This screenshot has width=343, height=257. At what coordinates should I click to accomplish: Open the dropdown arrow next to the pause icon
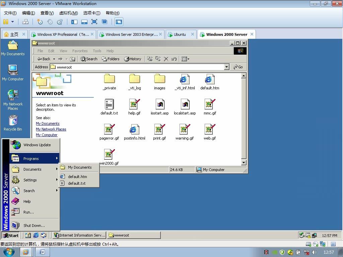[x=12, y=22]
